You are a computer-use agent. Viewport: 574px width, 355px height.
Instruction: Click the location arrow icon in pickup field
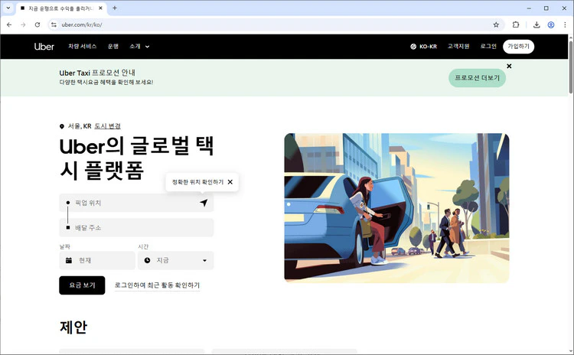(x=204, y=203)
